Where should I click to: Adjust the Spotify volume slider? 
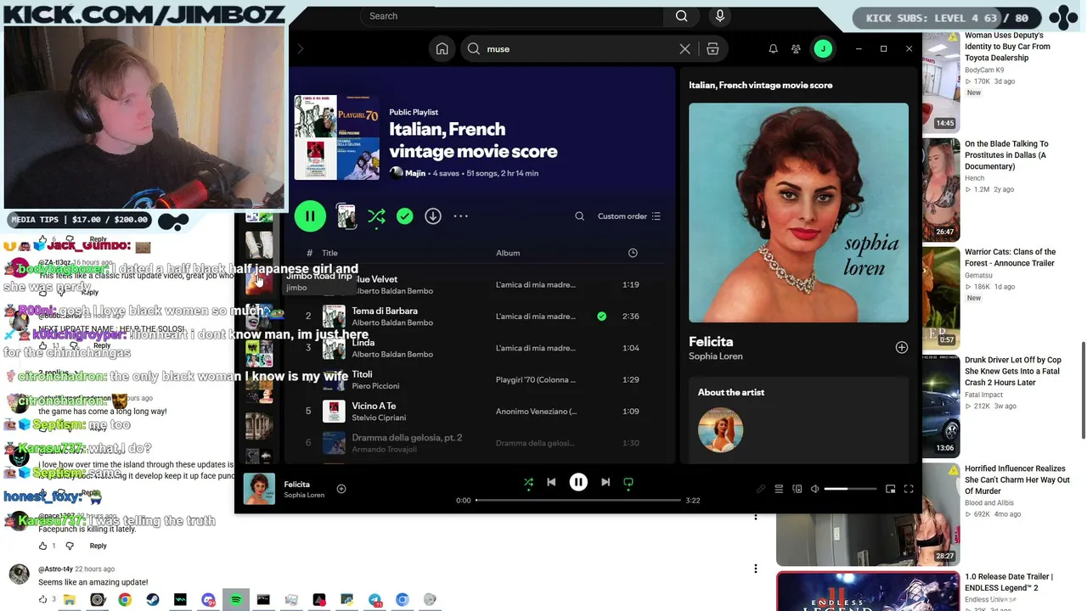(849, 489)
